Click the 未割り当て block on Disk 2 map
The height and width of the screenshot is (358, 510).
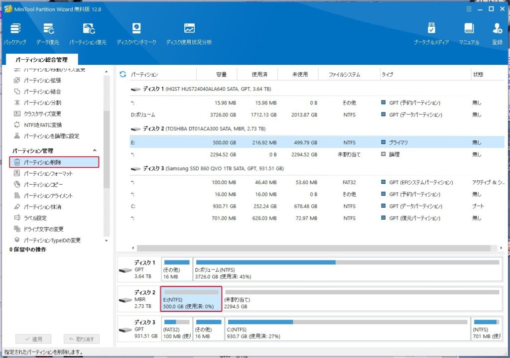tap(362, 299)
